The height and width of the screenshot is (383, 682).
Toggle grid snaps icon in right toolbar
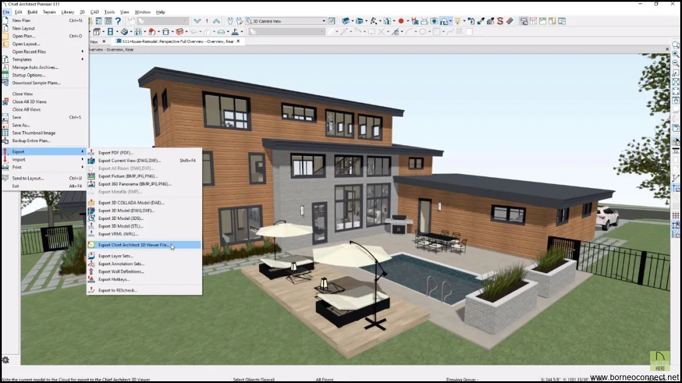[x=676, y=216]
